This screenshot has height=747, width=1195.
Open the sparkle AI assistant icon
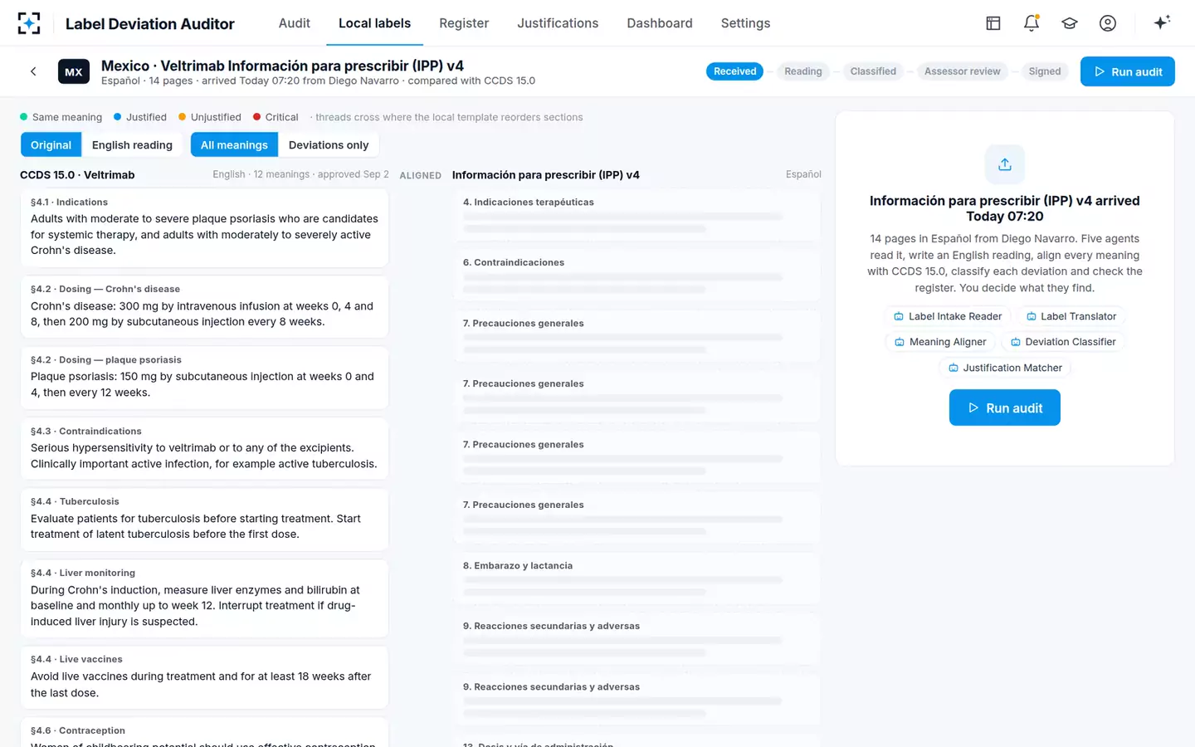[1162, 22]
